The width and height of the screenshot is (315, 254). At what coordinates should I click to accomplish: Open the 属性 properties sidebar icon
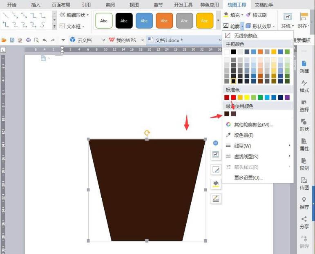pos(304,144)
